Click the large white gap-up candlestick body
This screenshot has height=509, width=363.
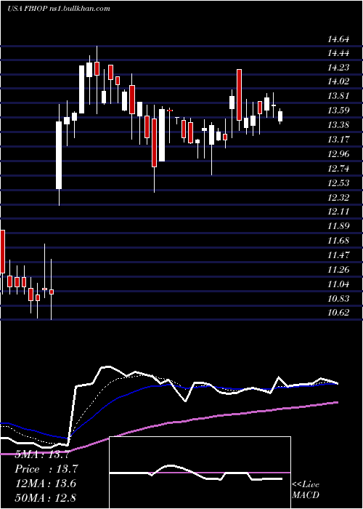[59, 155]
